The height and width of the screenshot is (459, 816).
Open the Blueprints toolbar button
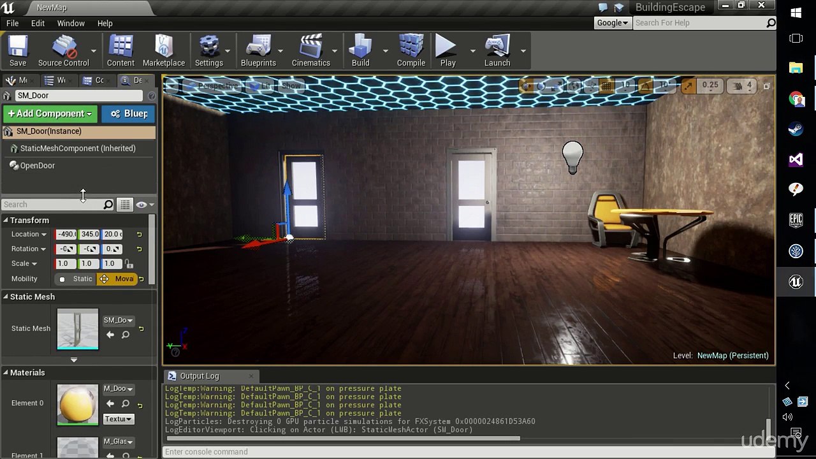coord(258,51)
